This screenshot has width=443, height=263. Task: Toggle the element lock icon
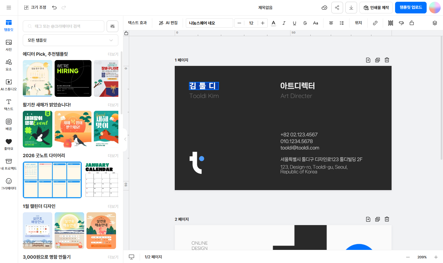[x=411, y=23]
